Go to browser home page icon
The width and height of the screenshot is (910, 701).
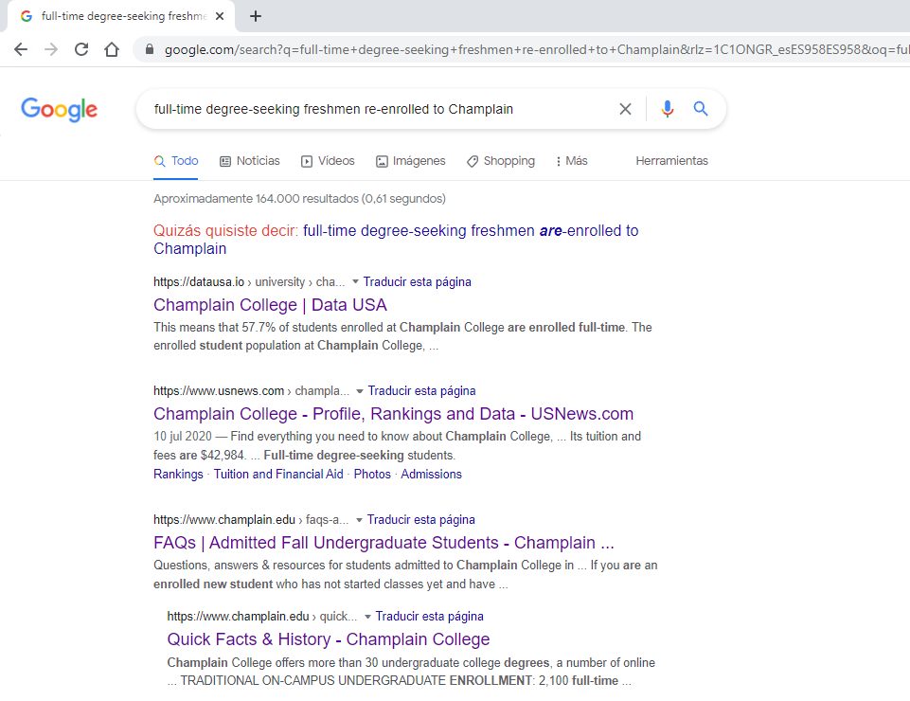coord(112,49)
